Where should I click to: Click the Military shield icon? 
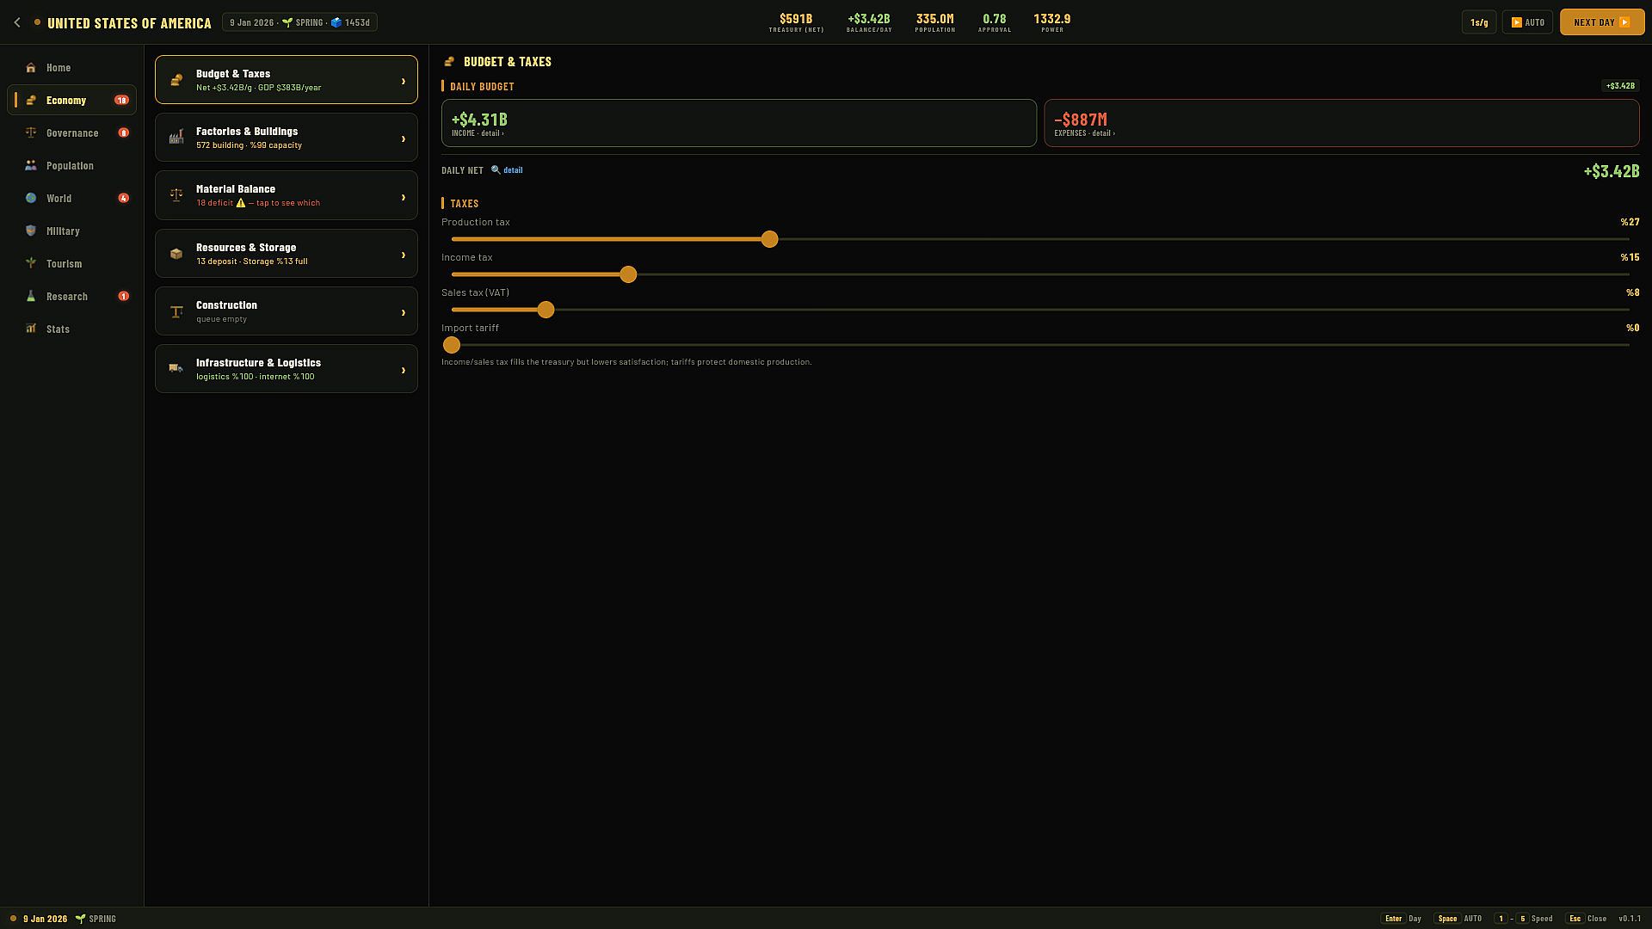31,231
